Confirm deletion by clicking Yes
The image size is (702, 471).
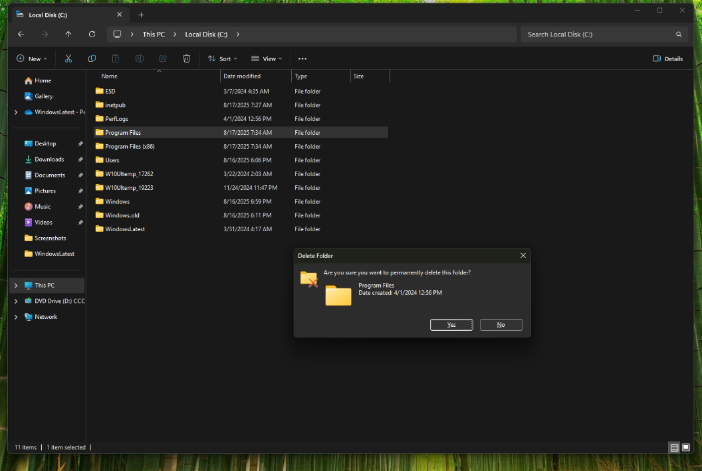point(451,325)
